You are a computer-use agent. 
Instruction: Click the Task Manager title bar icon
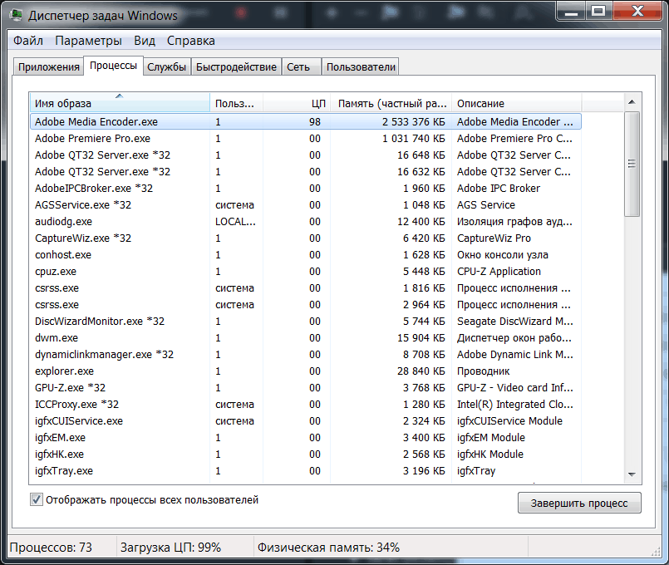tap(16, 15)
